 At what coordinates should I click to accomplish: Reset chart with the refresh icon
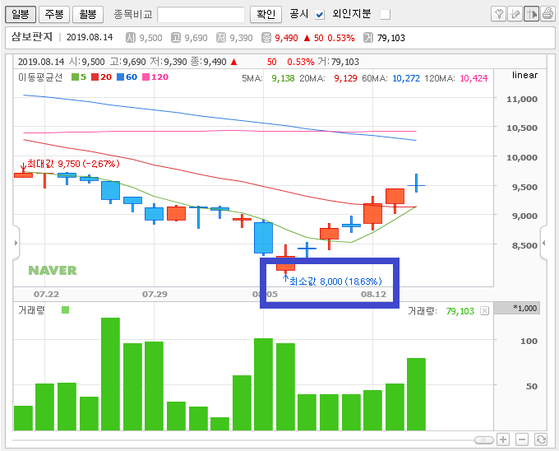(541, 439)
